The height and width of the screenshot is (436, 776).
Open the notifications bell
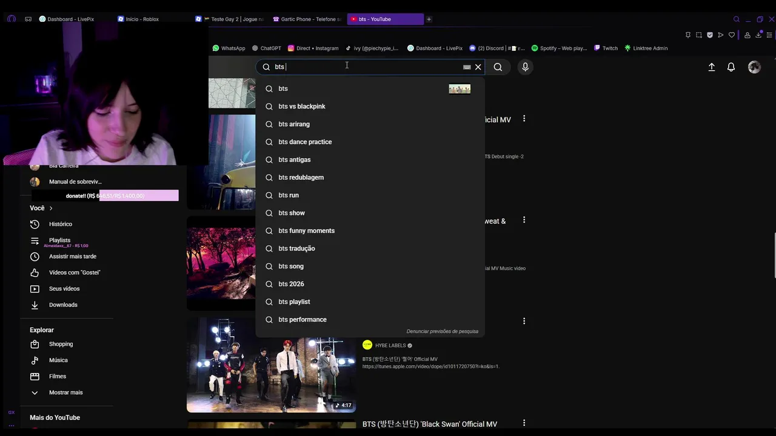pos(731,67)
